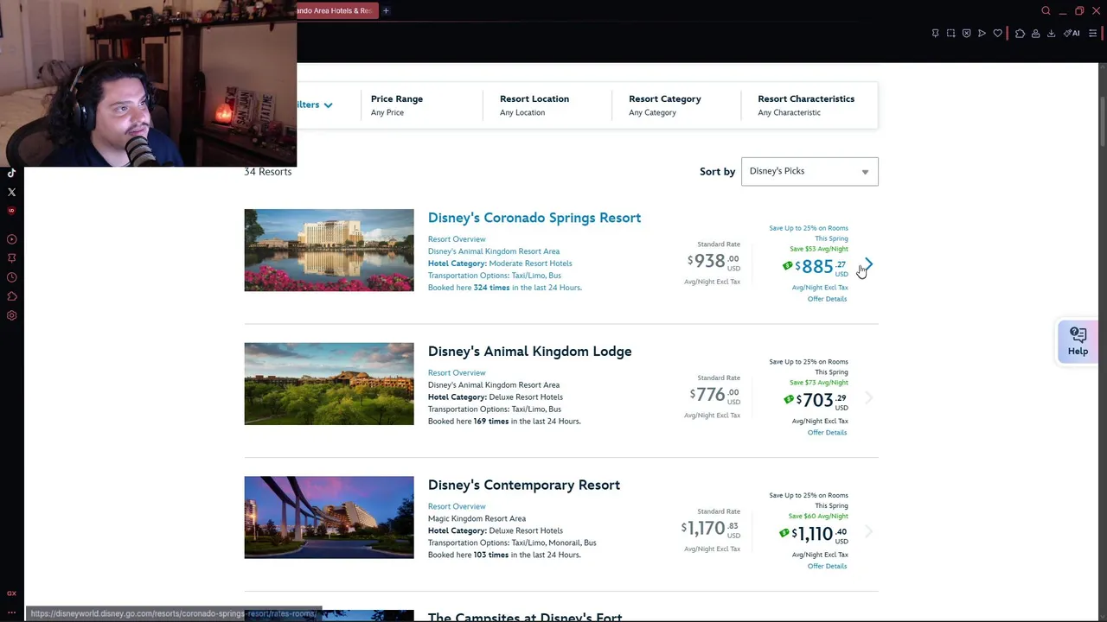
Task: Open the Easy Setup sliders icon
Action: point(1093,33)
